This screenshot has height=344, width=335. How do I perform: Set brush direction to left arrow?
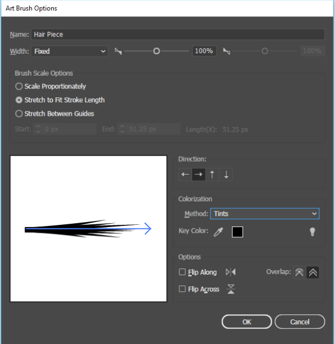[185, 175]
